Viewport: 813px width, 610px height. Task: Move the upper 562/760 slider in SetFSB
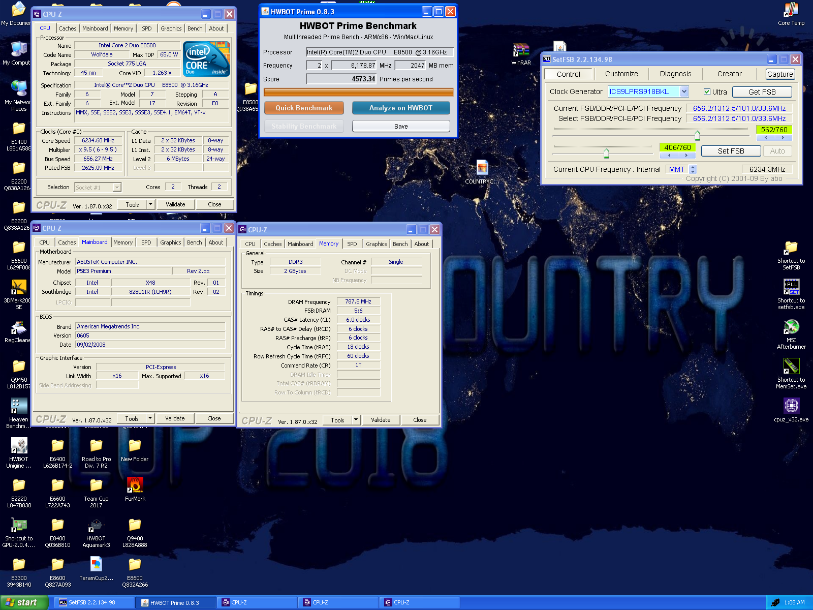697,135
